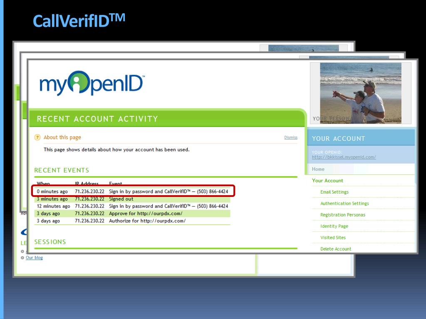This screenshot has width=426, height=319.
Task: Go to Home in account sidebar
Action: click(x=318, y=169)
